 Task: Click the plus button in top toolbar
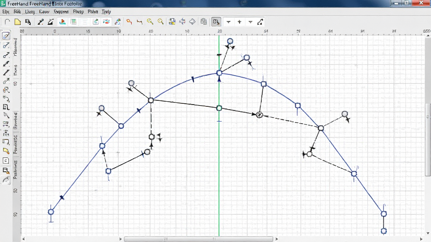click(x=239, y=22)
